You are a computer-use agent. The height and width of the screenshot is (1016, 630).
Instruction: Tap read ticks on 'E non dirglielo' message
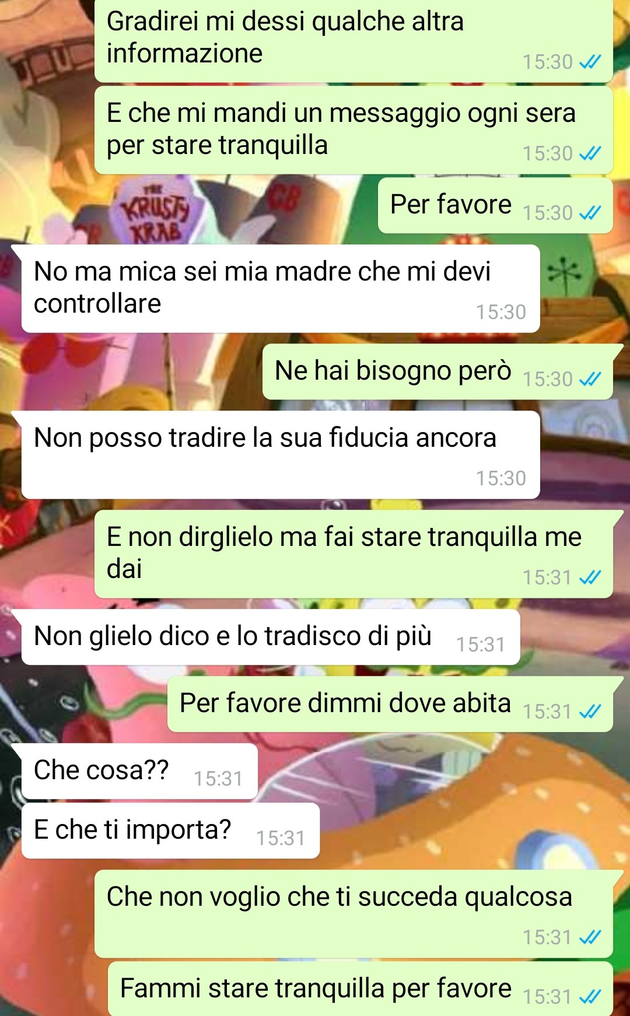coord(590,577)
